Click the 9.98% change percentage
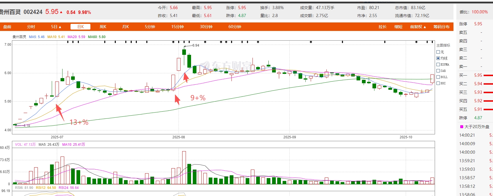 84,12
